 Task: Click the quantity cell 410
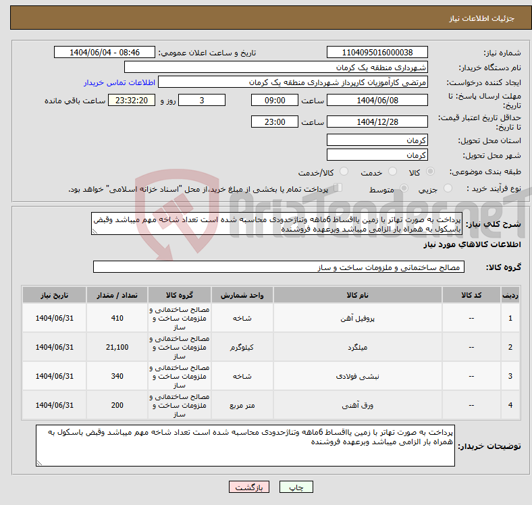tap(117, 318)
